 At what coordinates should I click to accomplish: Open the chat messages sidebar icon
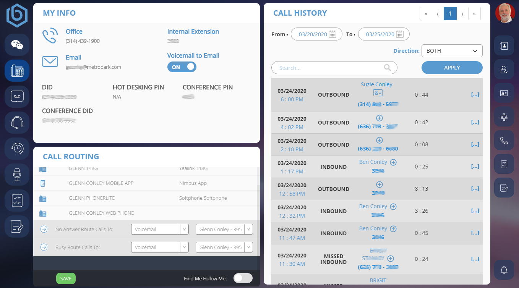pos(17,45)
